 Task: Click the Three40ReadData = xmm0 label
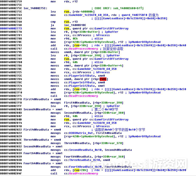pyautogui.click(x=42, y=140)
